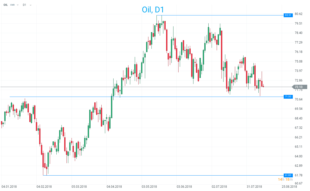This screenshot has height=191, width=310.
Task: Click the D1 timeframe label
Action: [x=24, y=5]
